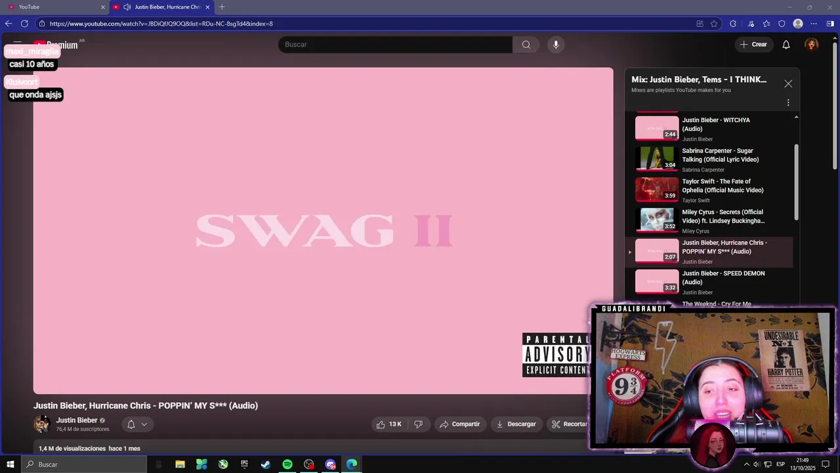The height and width of the screenshot is (473, 840).
Task: Open the clock showing 21:49
Action: [802, 464]
